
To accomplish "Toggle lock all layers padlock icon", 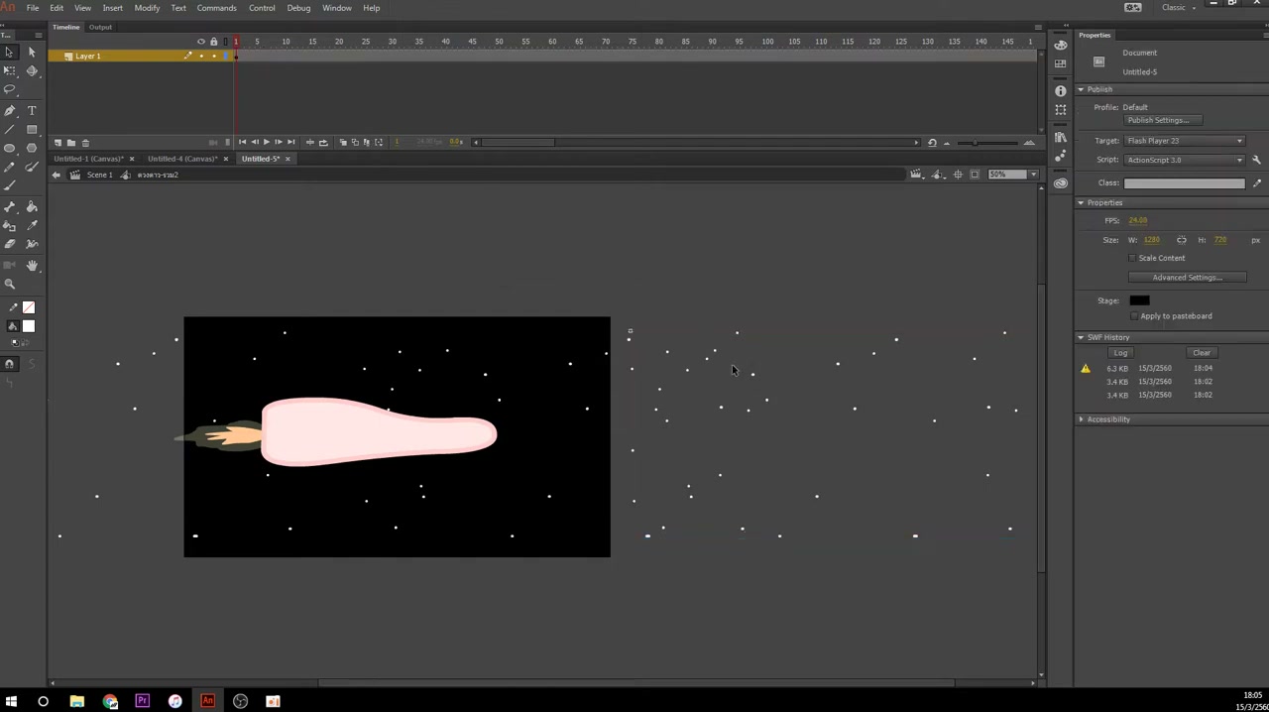I will 213,42.
